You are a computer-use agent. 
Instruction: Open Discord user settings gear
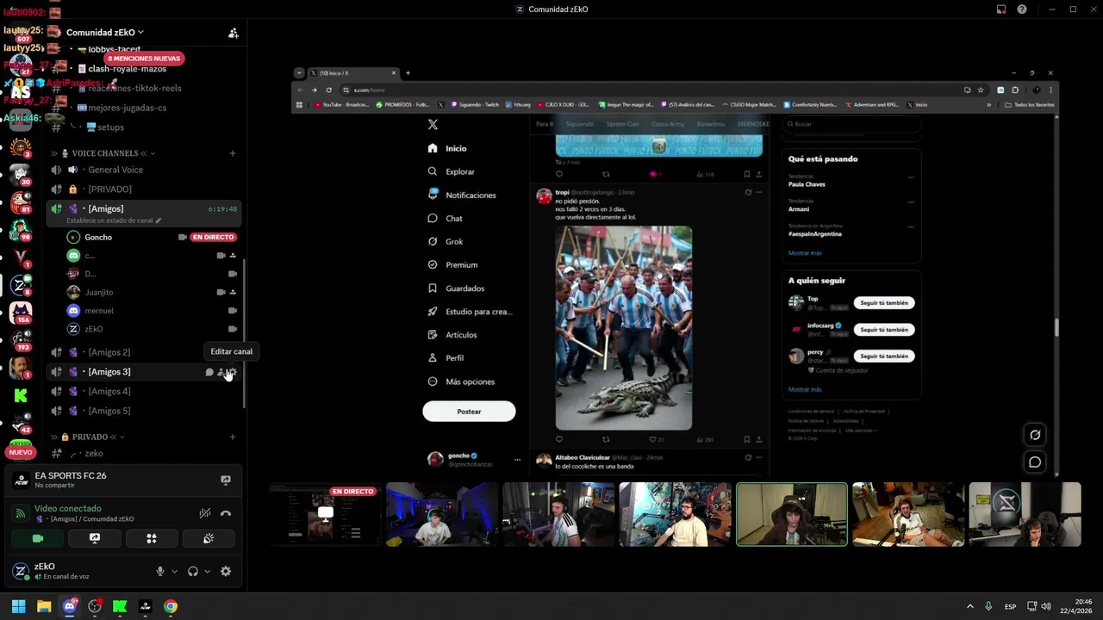coord(226,571)
